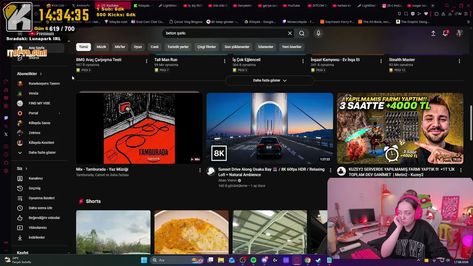
Task: Open 'İndirilenler' in the sidebar
Action: [x=40, y=238]
